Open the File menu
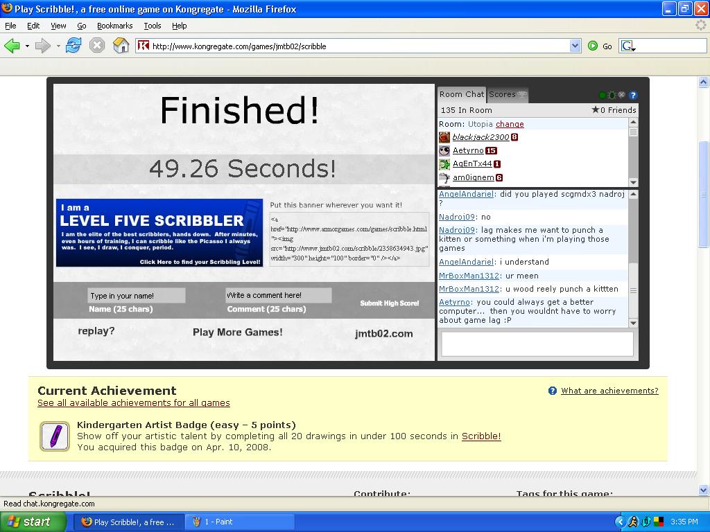Screen dimensions: 710x532 pyautogui.click(x=10, y=26)
